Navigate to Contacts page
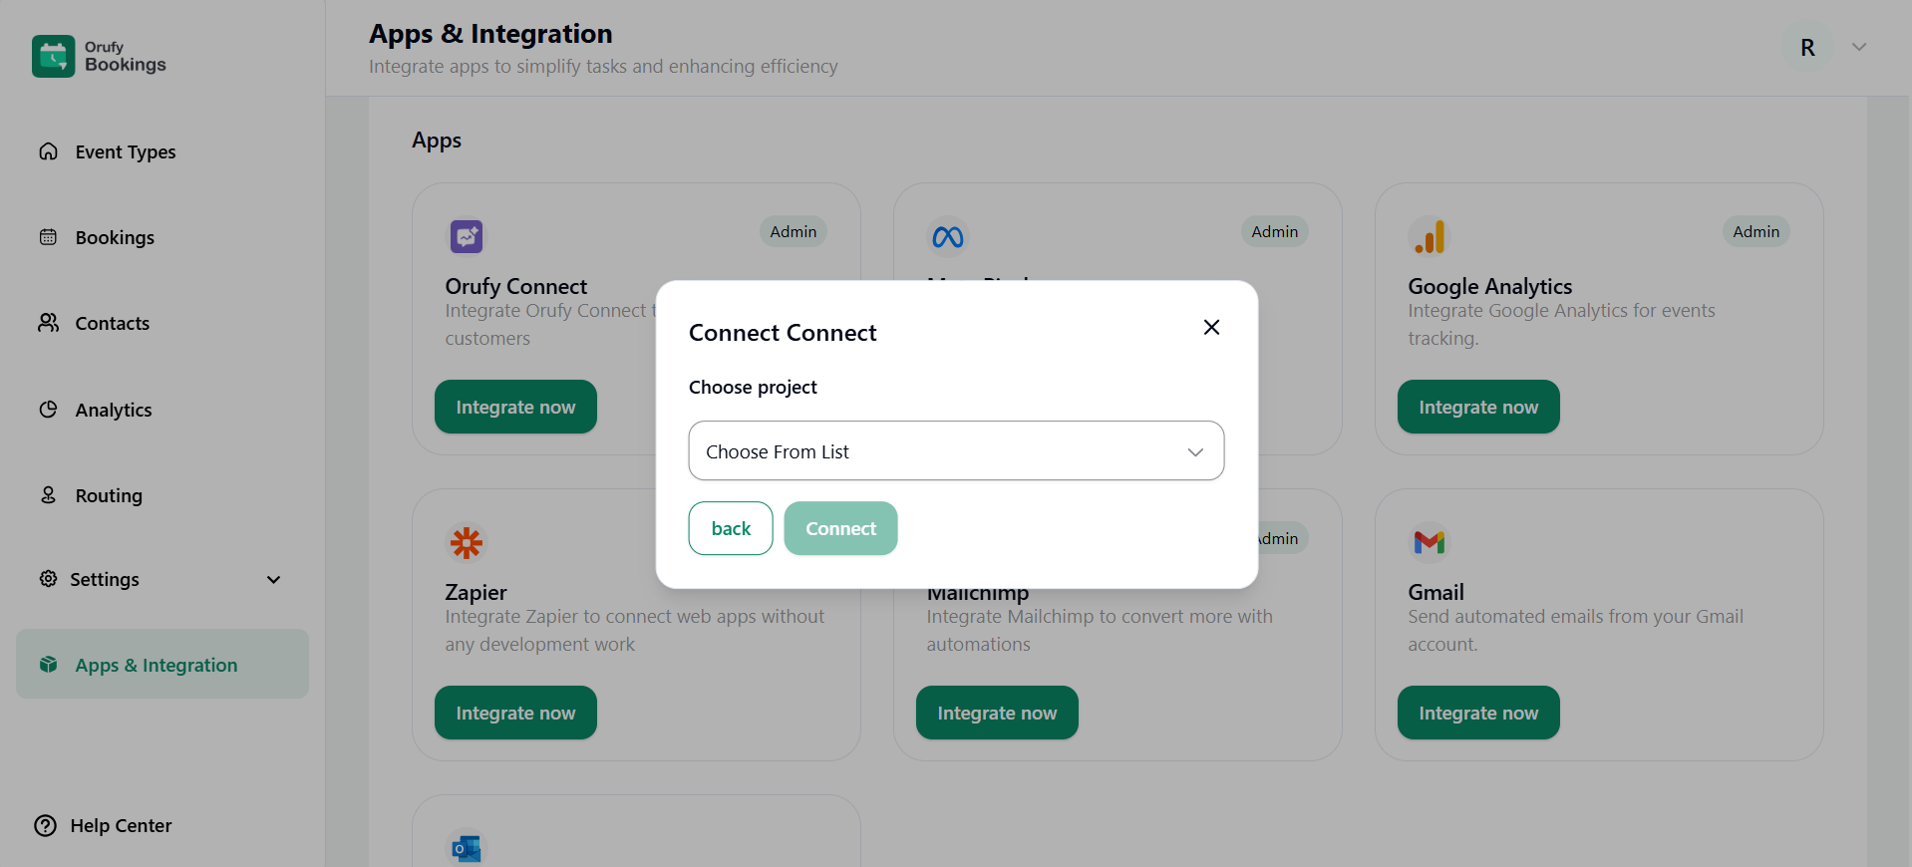 112,323
